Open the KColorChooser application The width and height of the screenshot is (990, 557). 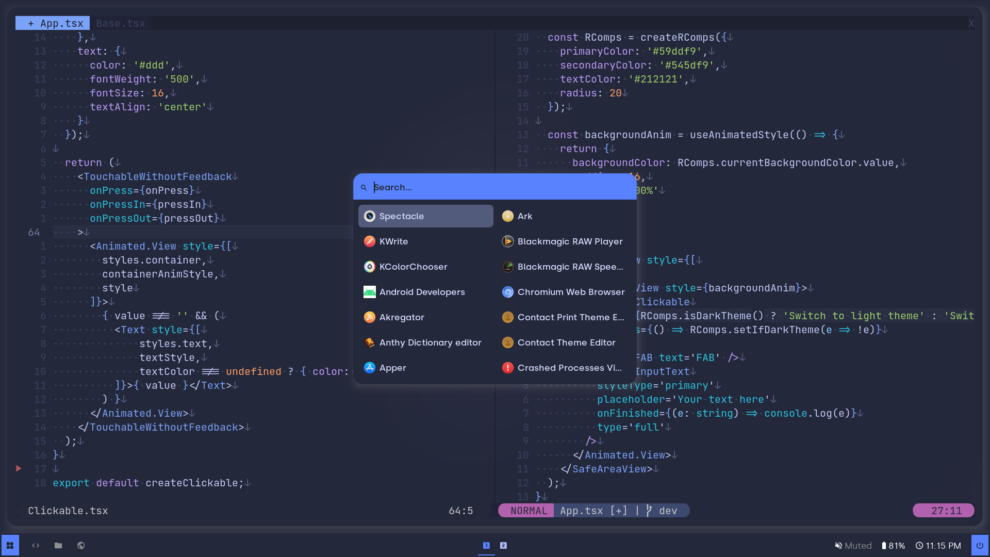(412, 267)
